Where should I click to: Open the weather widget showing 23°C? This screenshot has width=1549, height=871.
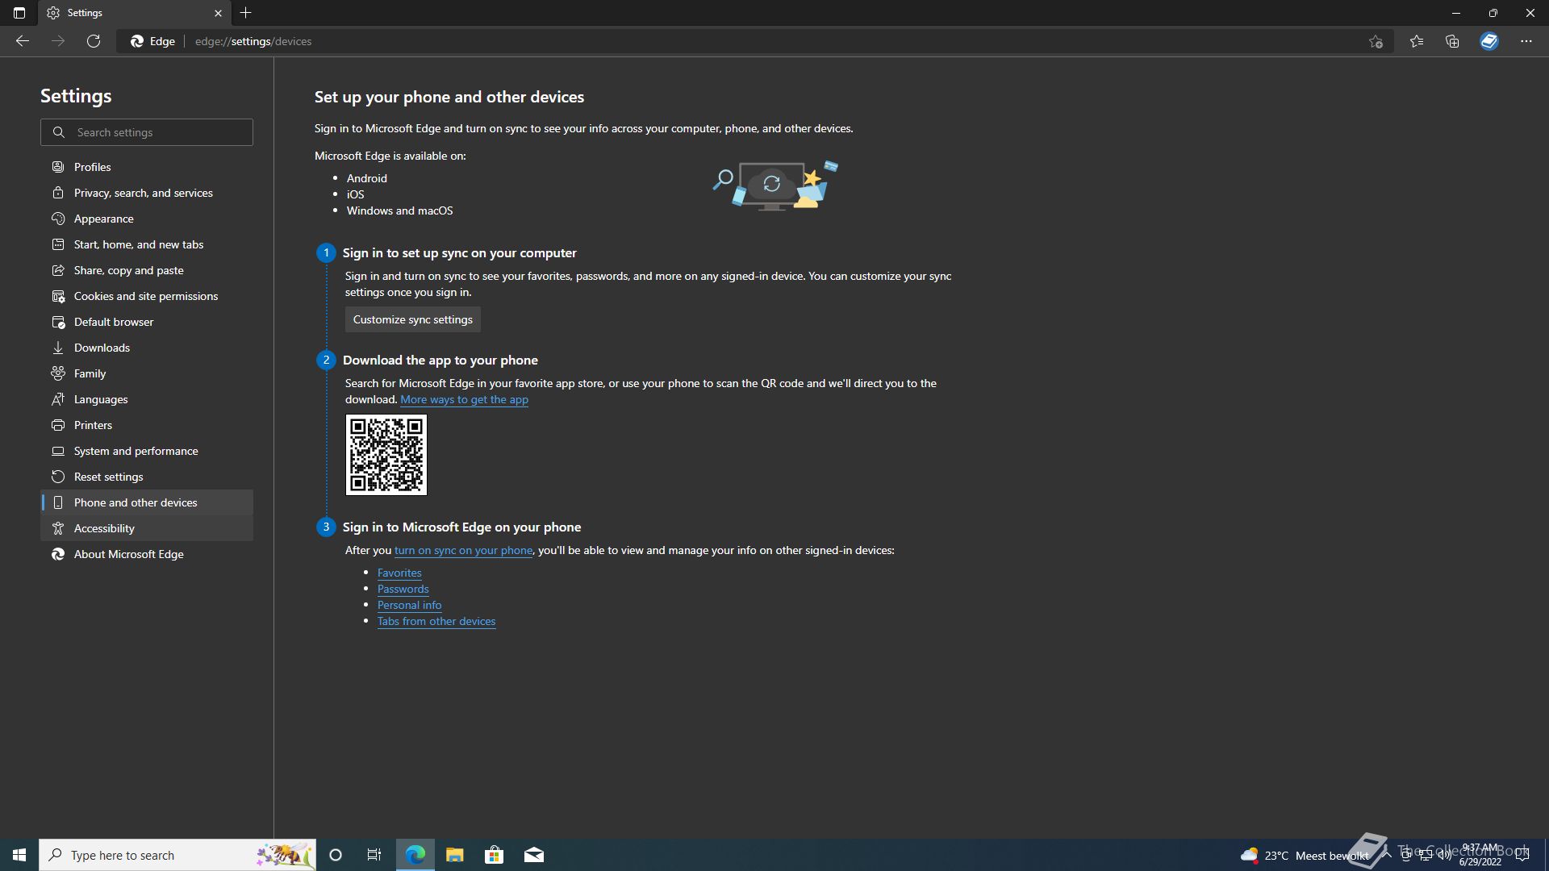tap(1305, 855)
